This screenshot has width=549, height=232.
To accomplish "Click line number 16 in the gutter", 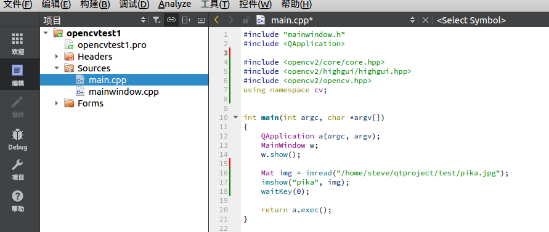I will click(223, 173).
